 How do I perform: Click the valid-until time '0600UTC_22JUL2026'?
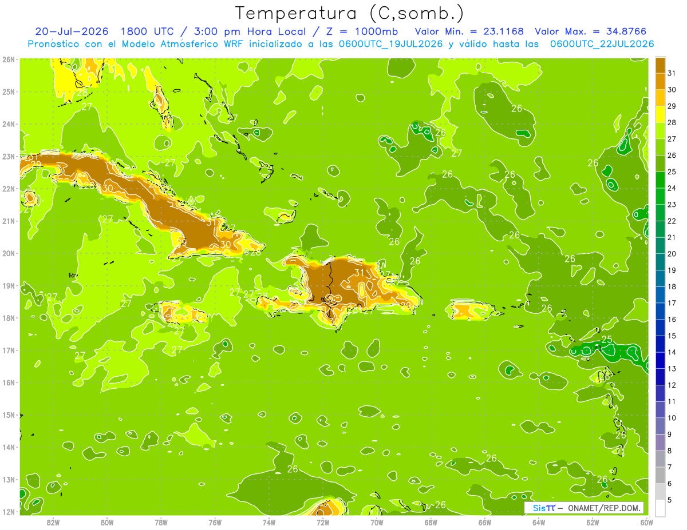[x=602, y=44]
